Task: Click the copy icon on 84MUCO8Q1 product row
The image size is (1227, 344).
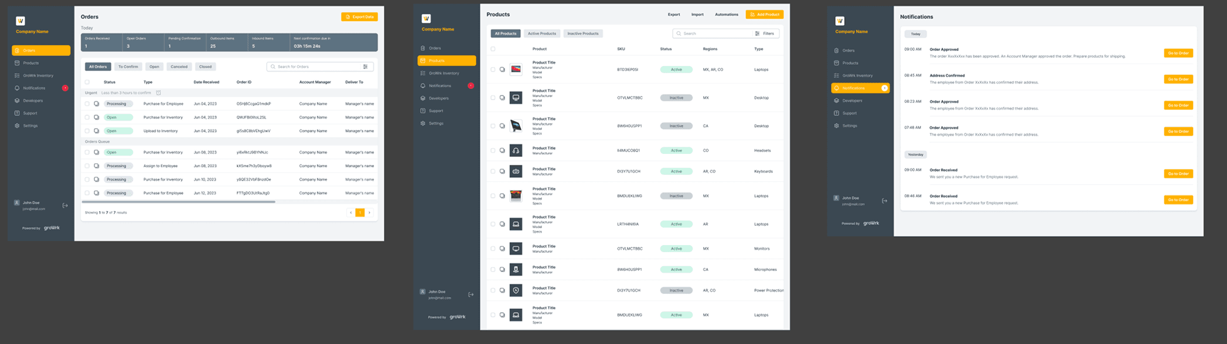Action: tap(502, 150)
